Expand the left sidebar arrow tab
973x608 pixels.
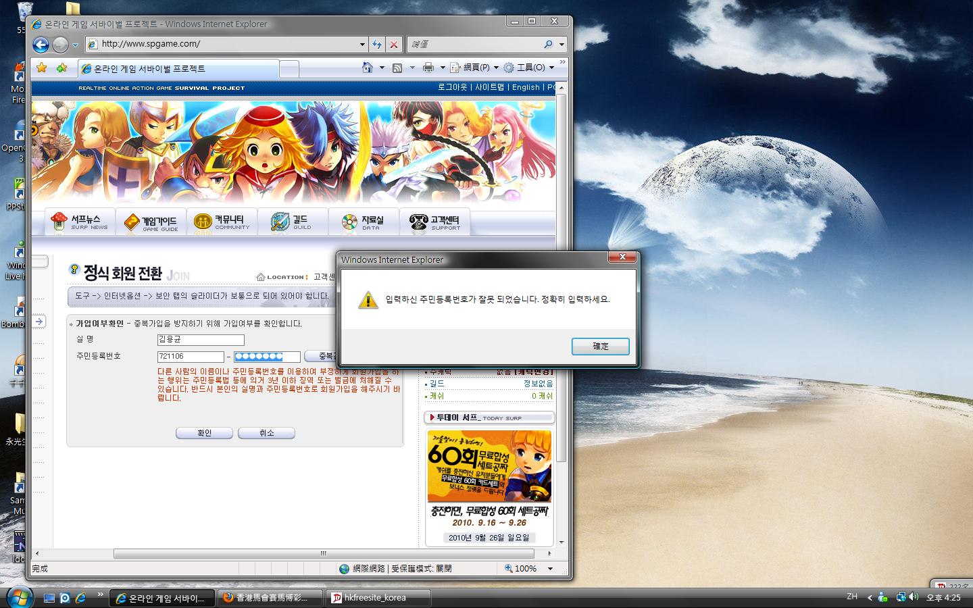pyautogui.click(x=39, y=322)
